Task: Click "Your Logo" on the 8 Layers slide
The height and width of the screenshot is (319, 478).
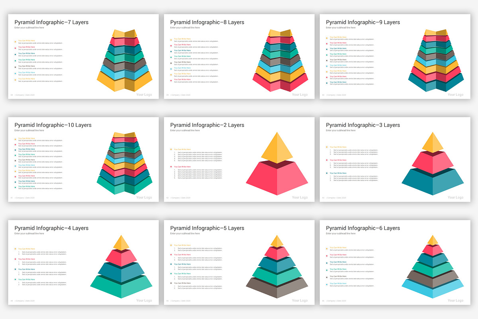Action: tap(300, 95)
